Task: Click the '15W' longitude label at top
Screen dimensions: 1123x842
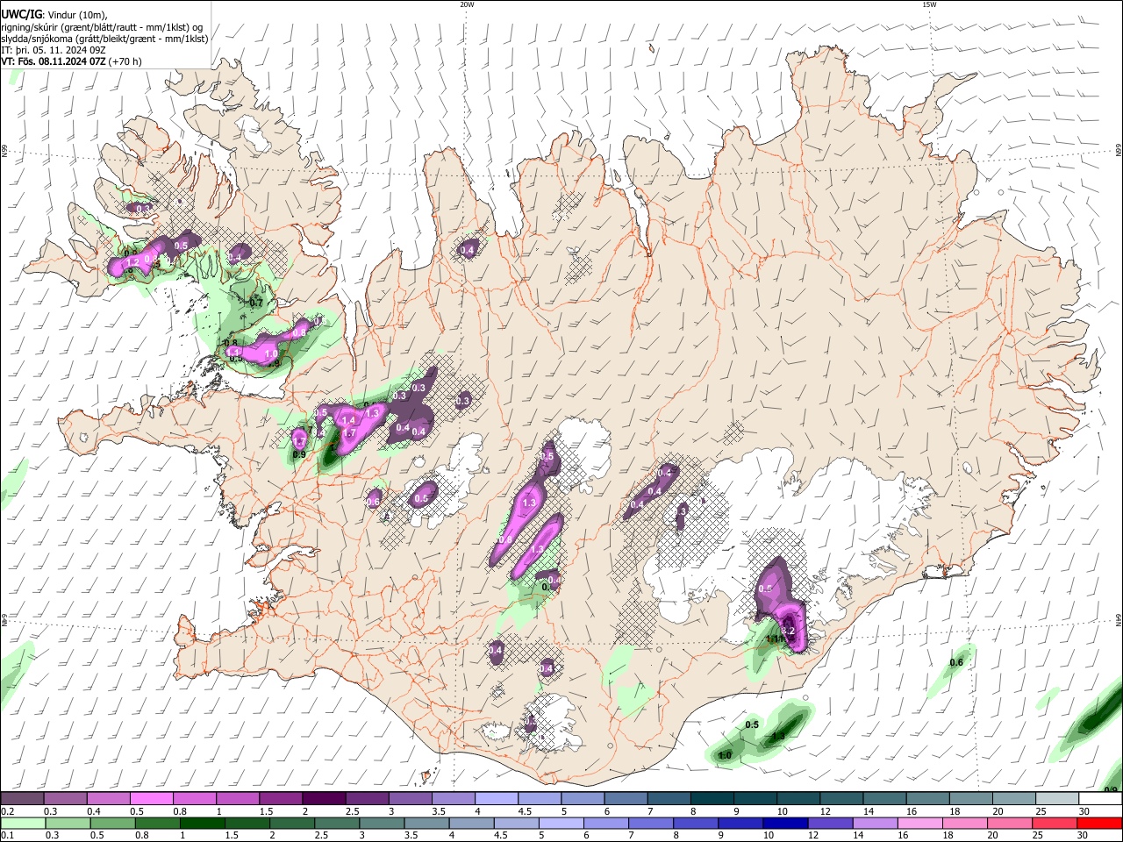Action: [x=928, y=4]
